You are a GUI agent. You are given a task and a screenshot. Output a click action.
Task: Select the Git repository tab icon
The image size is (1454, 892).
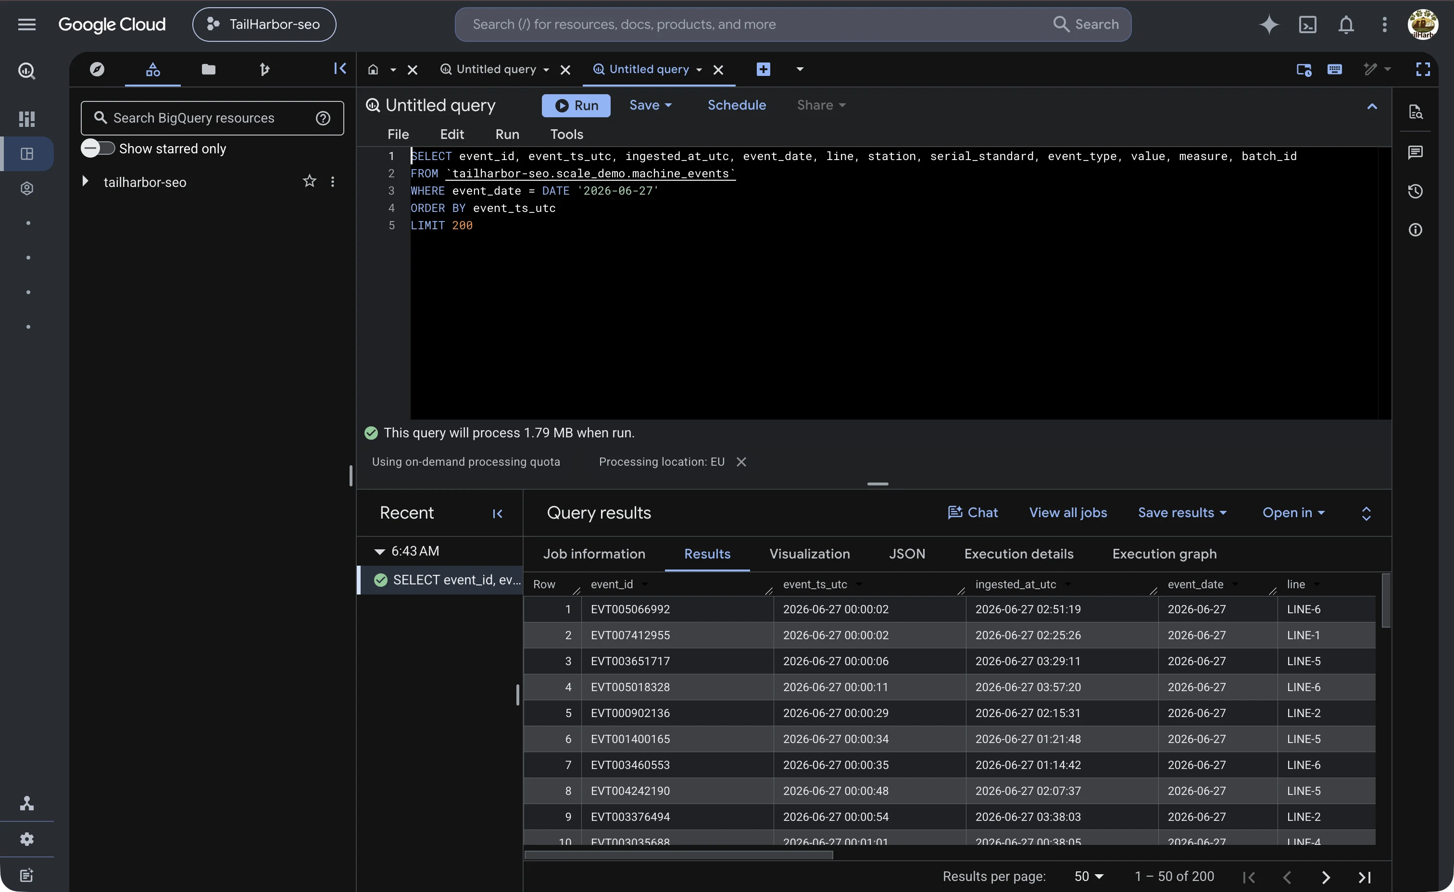pyautogui.click(x=264, y=69)
